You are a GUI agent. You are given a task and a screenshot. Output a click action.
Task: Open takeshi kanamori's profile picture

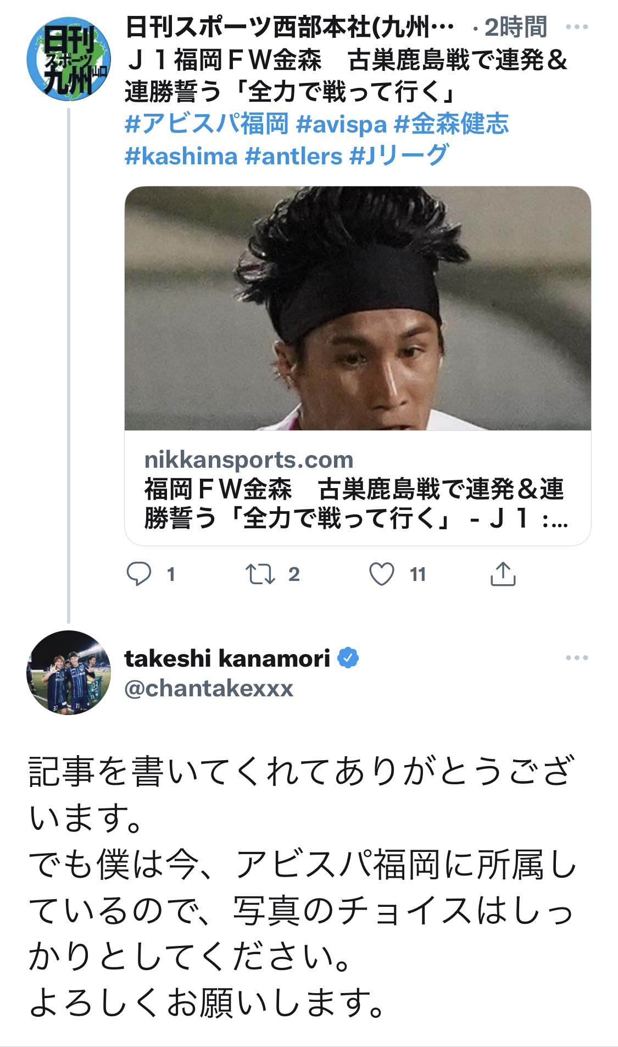coord(69,672)
